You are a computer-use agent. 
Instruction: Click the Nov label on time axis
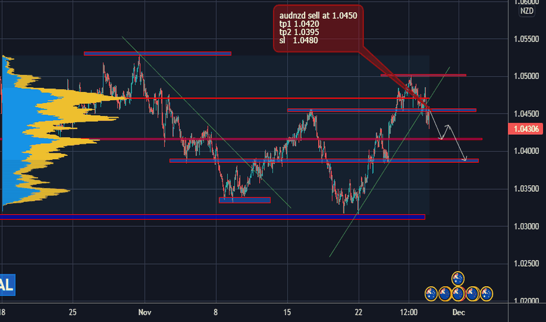pyautogui.click(x=145, y=312)
